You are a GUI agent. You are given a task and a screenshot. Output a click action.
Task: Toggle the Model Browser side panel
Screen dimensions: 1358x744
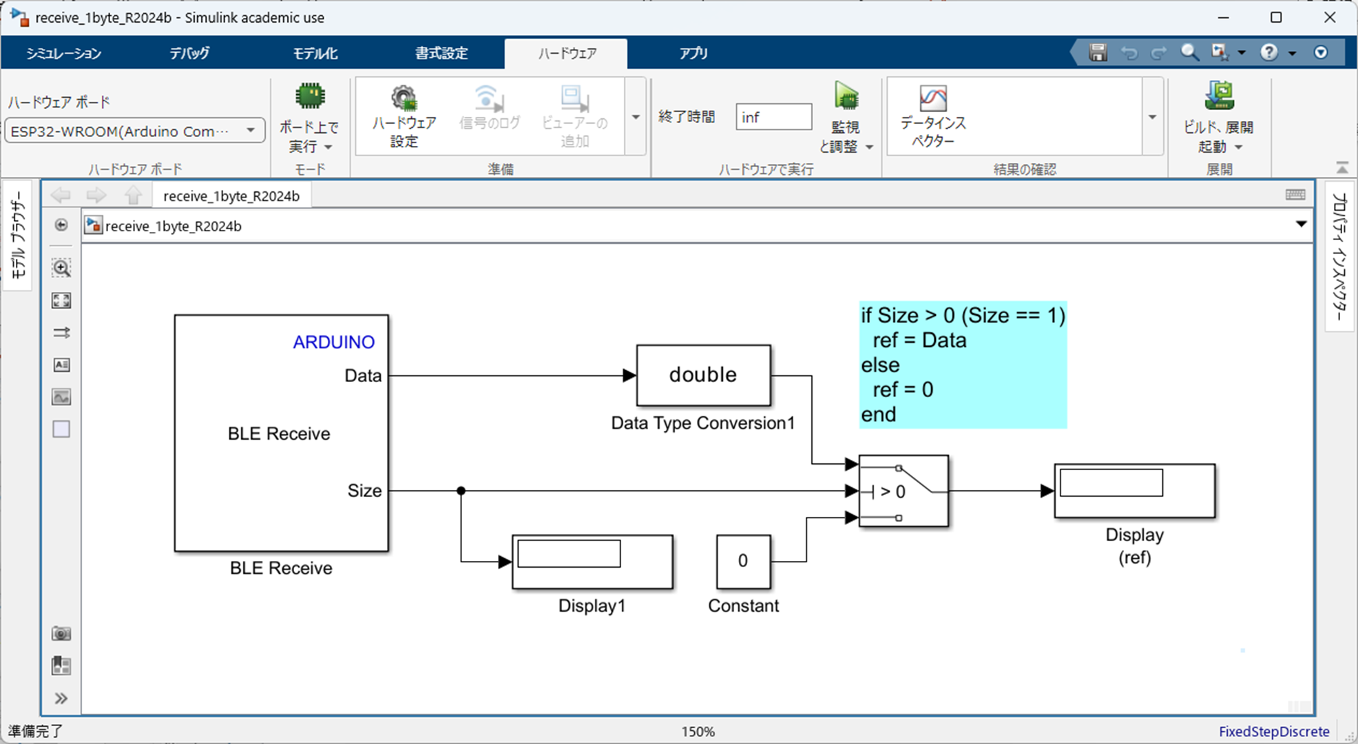[x=17, y=234]
